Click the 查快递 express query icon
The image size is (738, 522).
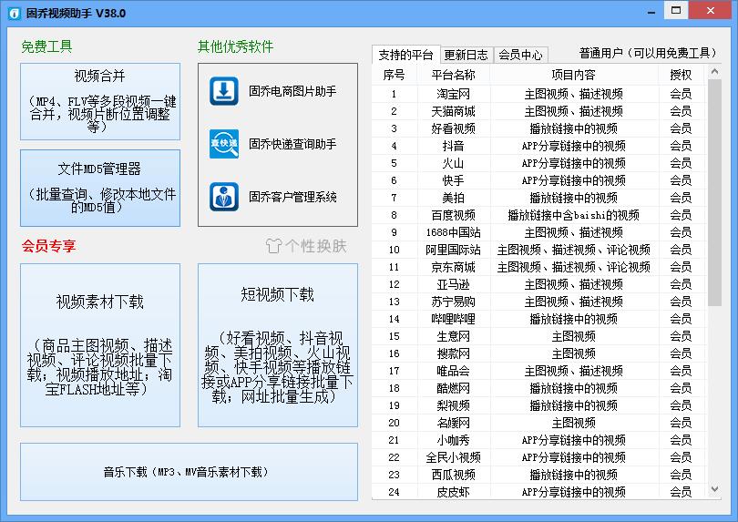coord(224,144)
